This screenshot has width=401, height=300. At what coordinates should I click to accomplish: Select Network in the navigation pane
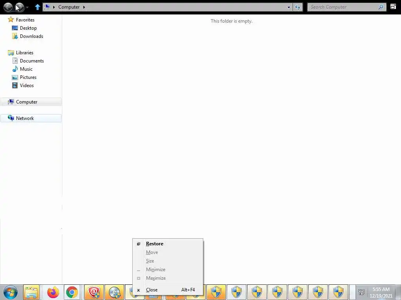pos(31,118)
